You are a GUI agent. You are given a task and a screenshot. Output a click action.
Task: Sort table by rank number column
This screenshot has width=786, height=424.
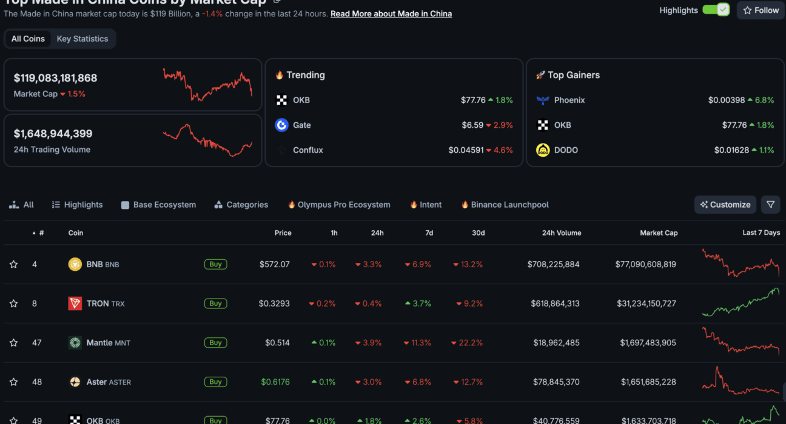click(38, 233)
